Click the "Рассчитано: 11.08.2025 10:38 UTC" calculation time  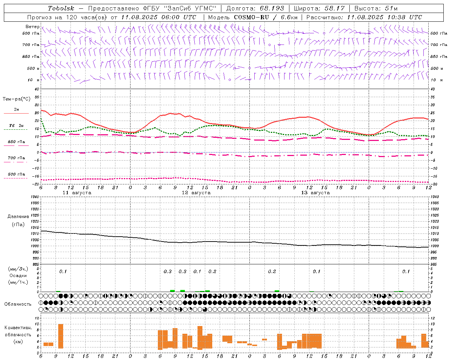pos(364,17)
